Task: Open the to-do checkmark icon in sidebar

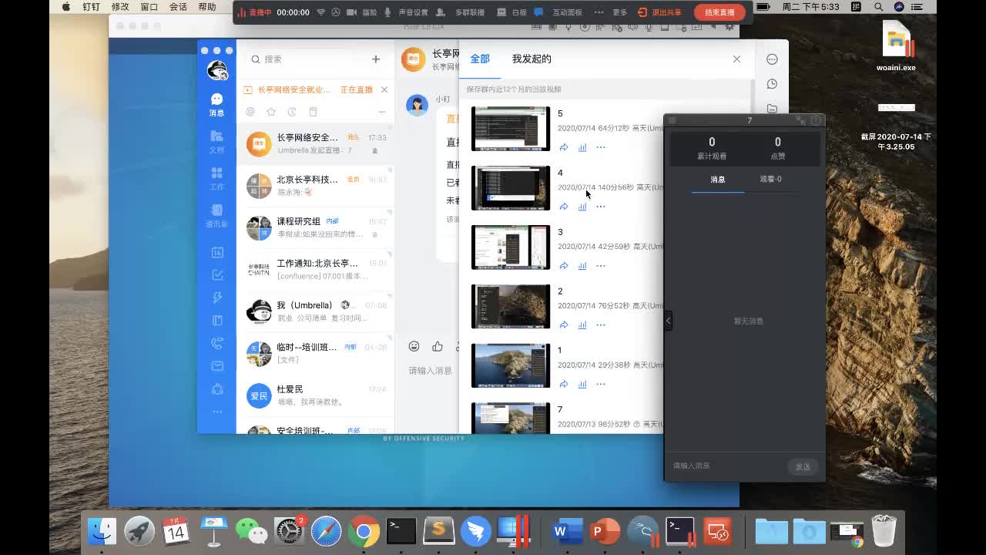Action: point(217,275)
